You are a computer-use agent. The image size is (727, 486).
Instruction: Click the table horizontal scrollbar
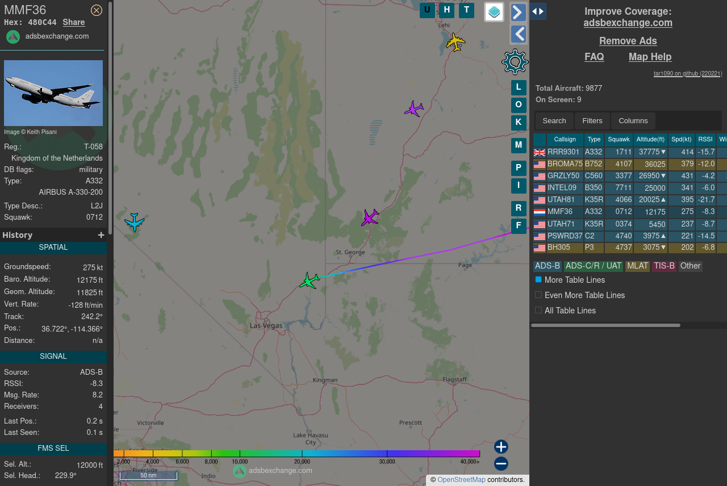pyautogui.click(x=605, y=325)
